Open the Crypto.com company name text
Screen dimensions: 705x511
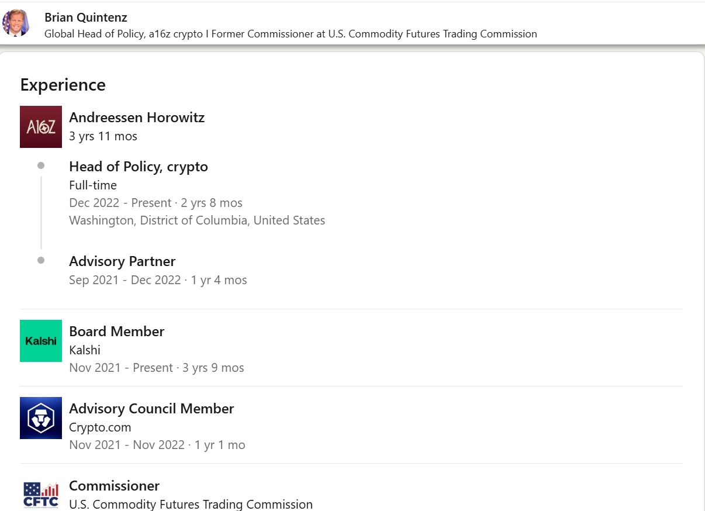click(100, 427)
